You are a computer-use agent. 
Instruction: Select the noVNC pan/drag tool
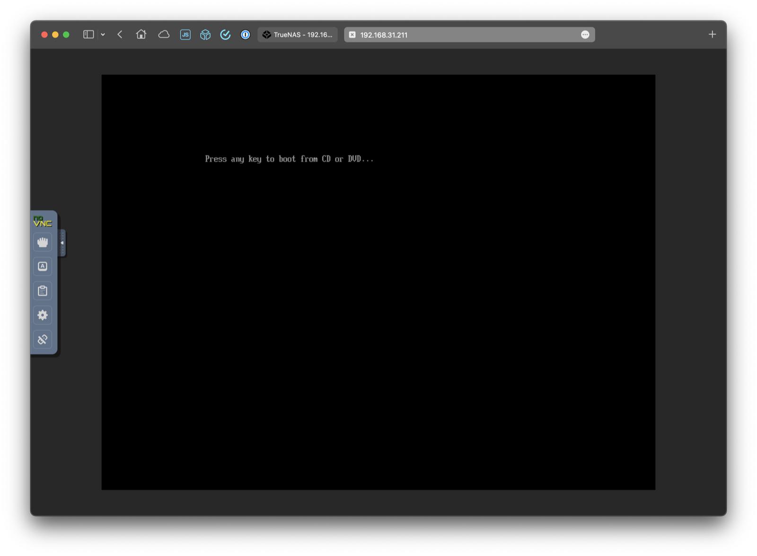pyautogui.click(x=43, y=242)
